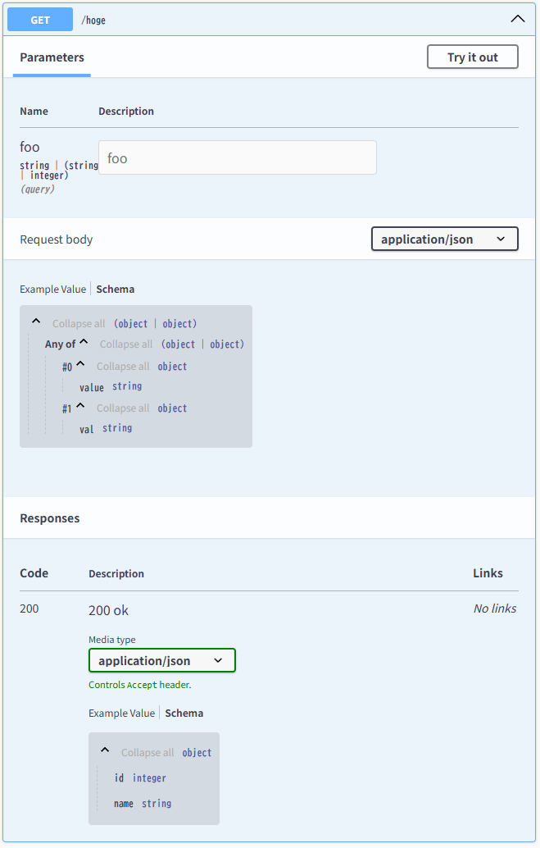
Task: Open the request body media type dropdown
Action: click(444, 239)
